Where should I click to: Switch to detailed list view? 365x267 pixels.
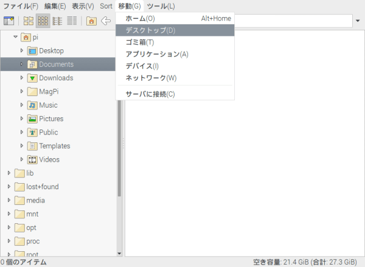tap(72, 21)
